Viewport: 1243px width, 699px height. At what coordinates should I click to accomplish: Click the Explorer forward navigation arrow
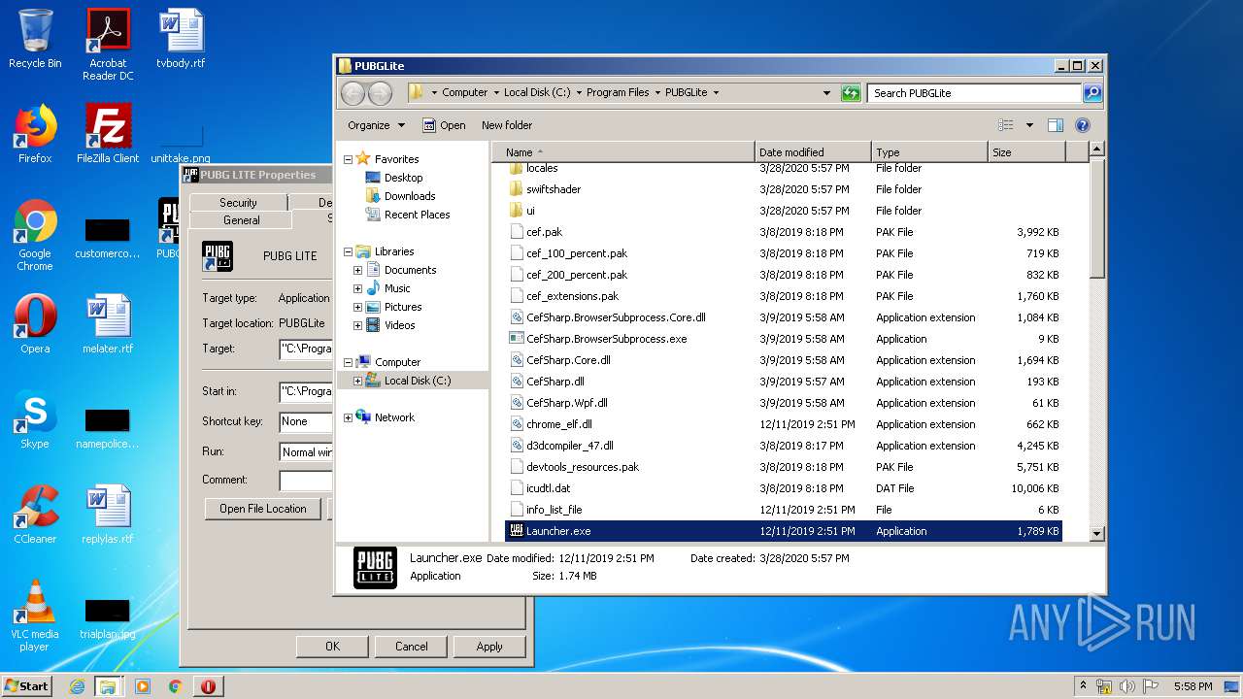click(x=380, y=93)
